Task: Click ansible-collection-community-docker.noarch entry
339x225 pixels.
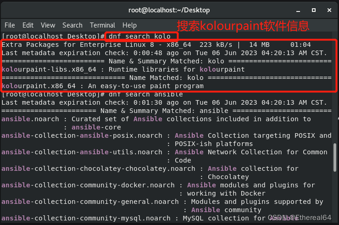Action: click(158, 185)
